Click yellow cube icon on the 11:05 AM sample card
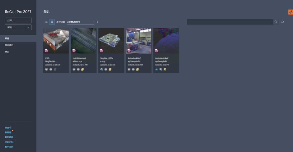The width and height of the screenshot is (293, 152). pyautogui.click(x=137, y=70)
